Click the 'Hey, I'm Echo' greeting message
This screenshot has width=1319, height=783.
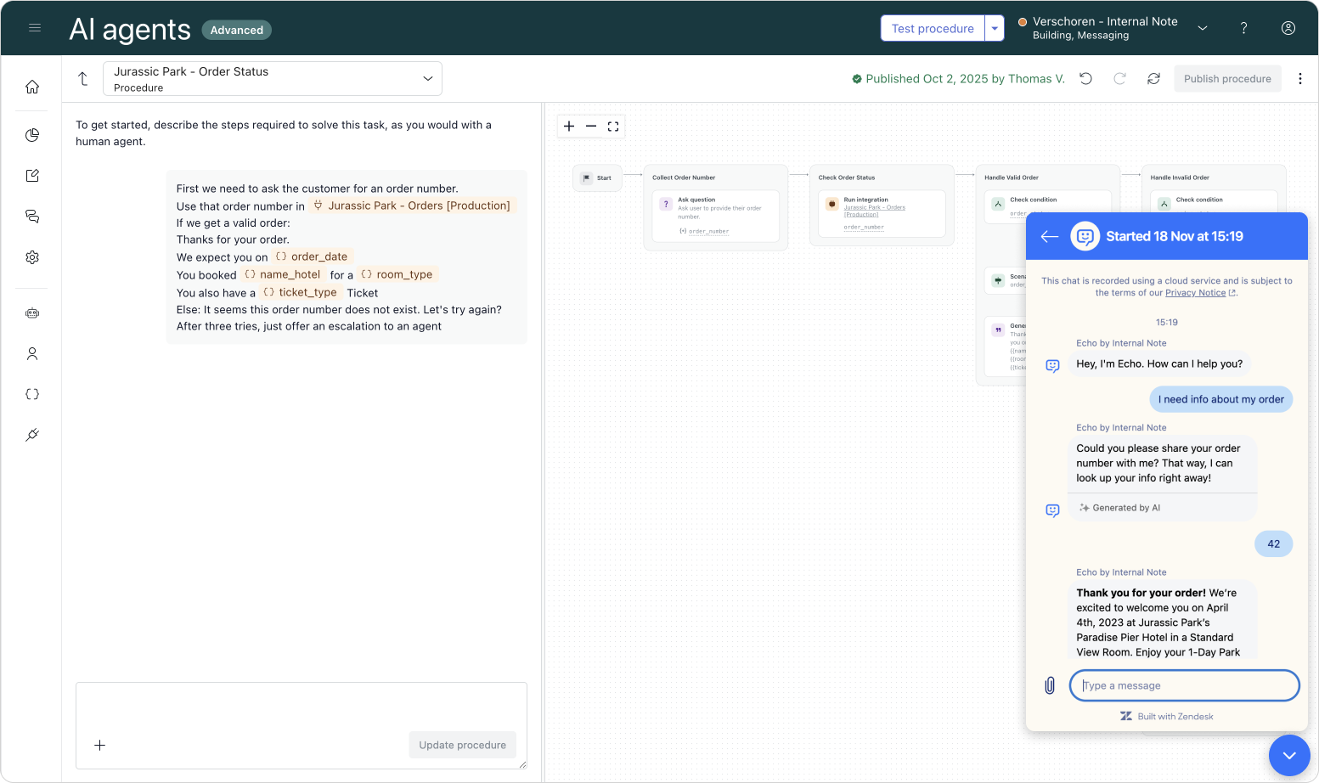pos(1159,363)
